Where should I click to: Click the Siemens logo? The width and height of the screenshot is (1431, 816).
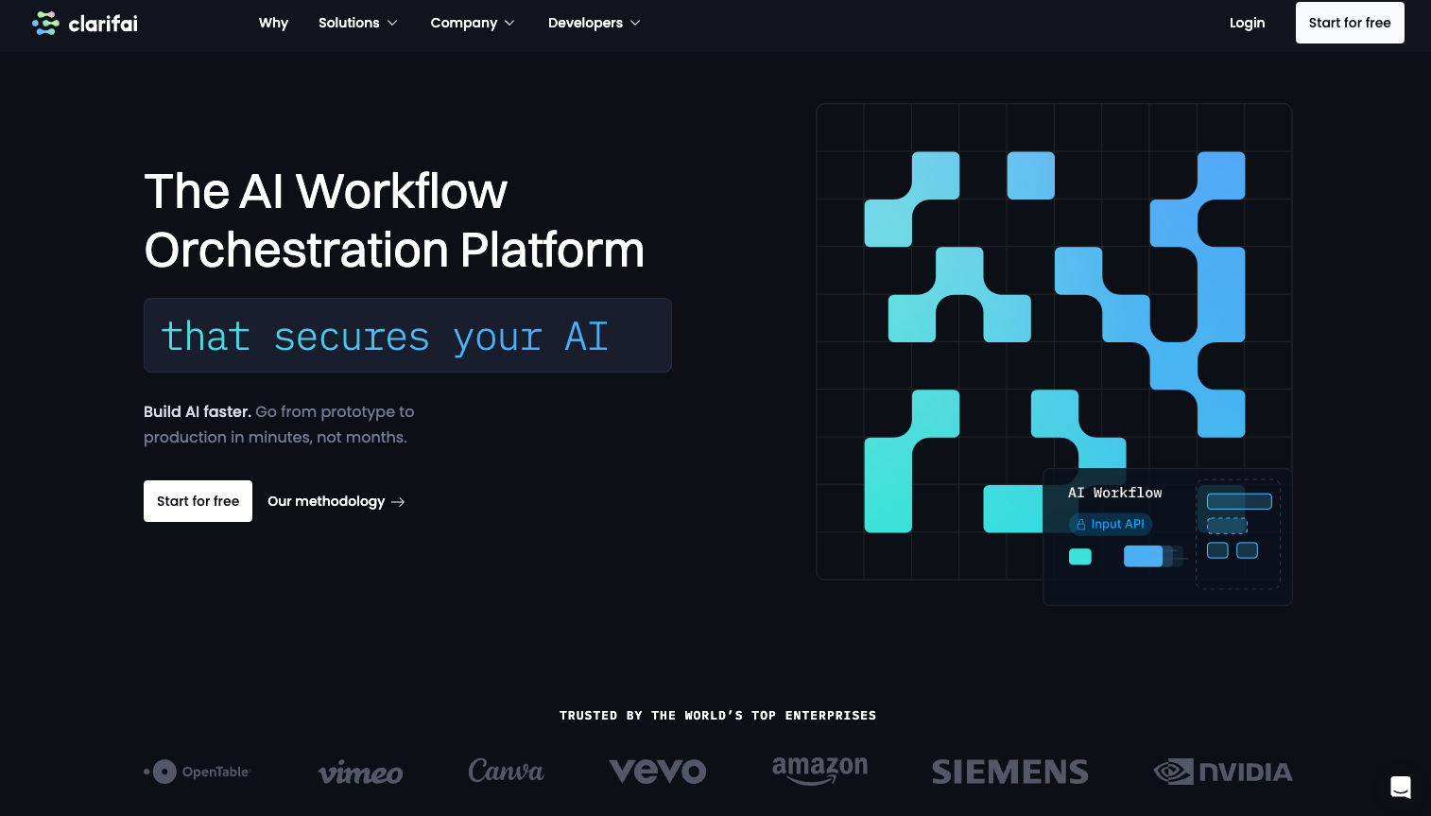[x=1009, y=772]
